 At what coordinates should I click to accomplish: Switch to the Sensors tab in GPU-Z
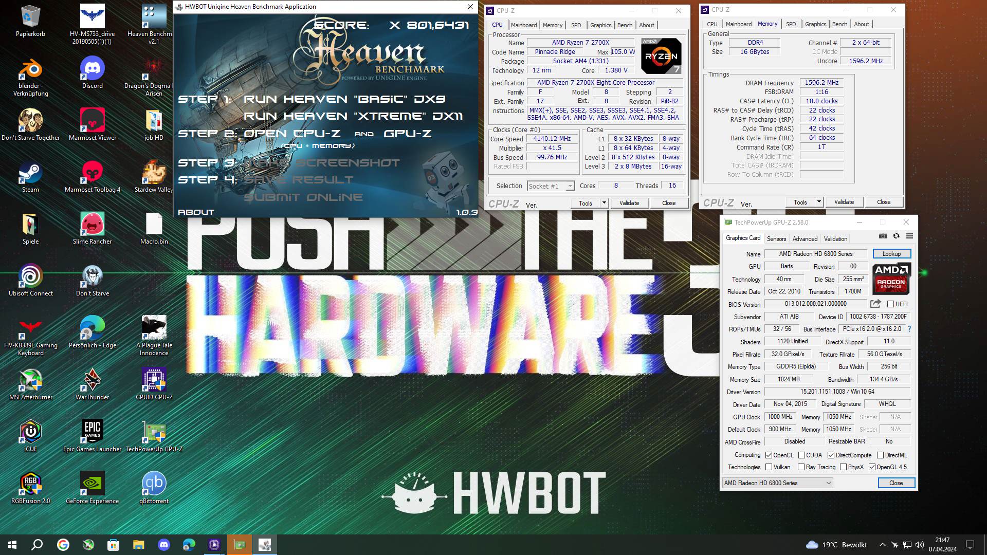click(776, 239)
